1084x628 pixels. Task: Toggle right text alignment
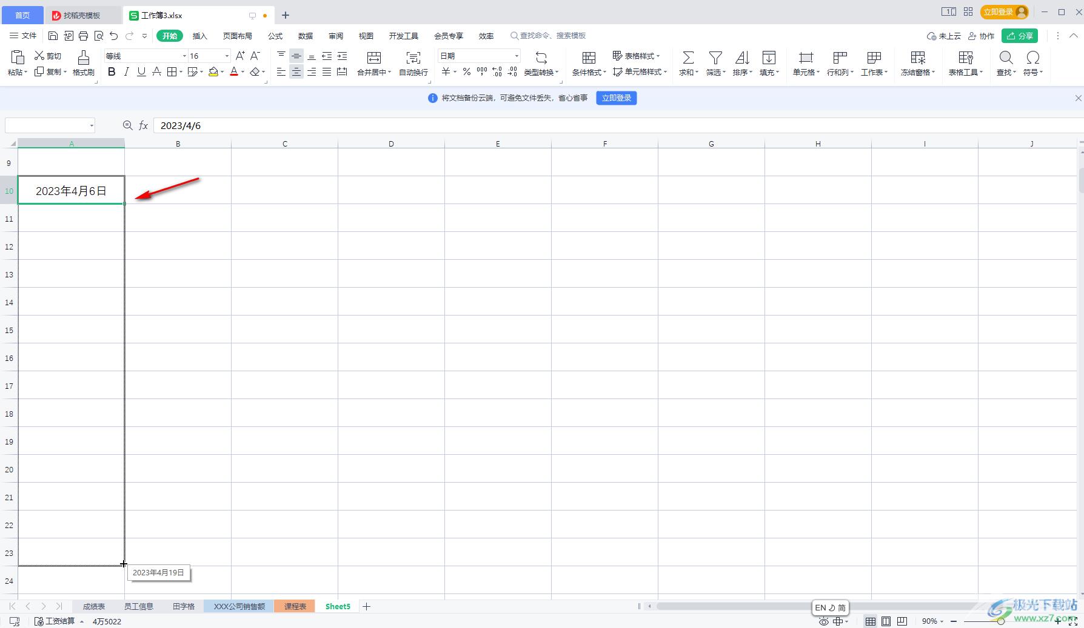coord(312,71)
